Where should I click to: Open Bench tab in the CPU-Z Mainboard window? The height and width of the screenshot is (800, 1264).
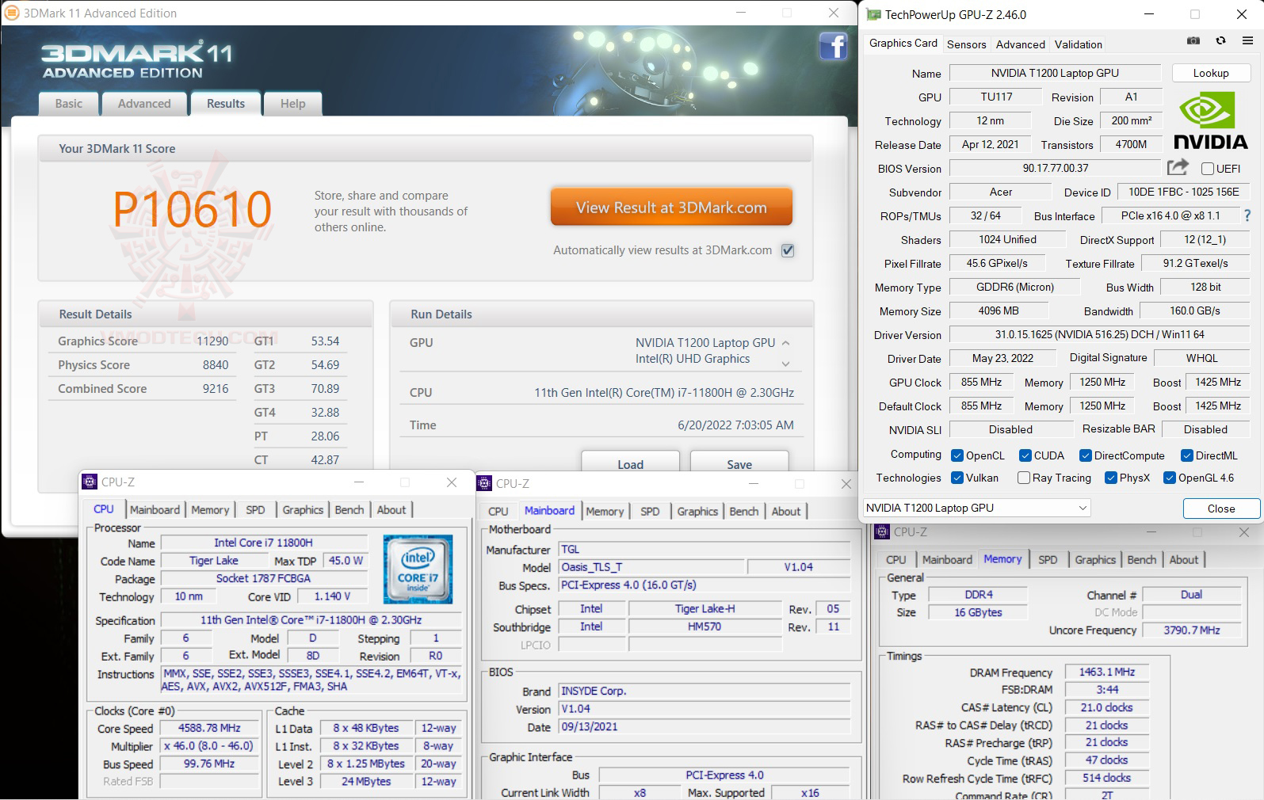[x=744, y=512]
